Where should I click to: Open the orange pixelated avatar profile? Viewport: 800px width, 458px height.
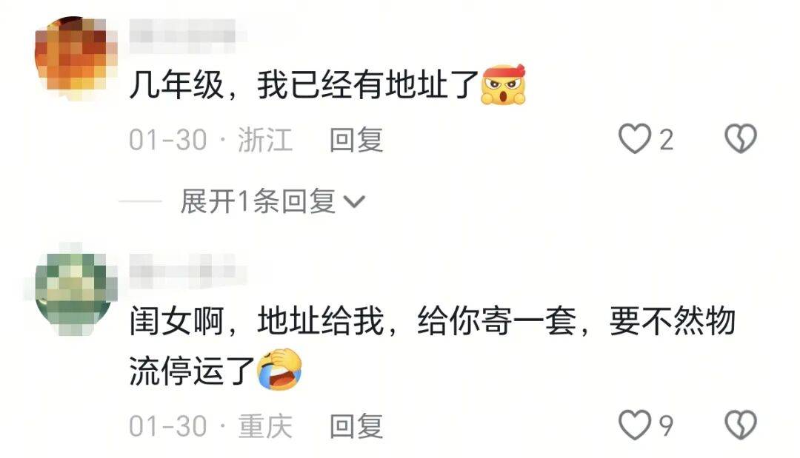[x=75, y=58]
